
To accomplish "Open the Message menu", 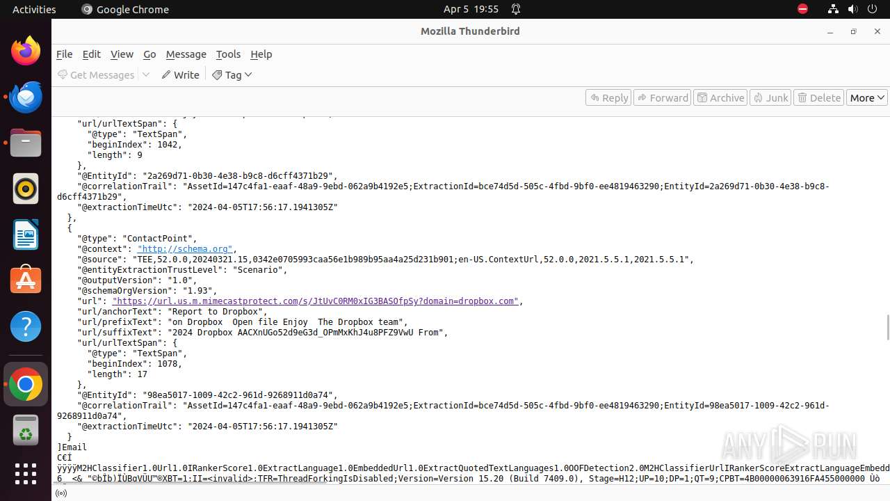I will pos(186,54).
